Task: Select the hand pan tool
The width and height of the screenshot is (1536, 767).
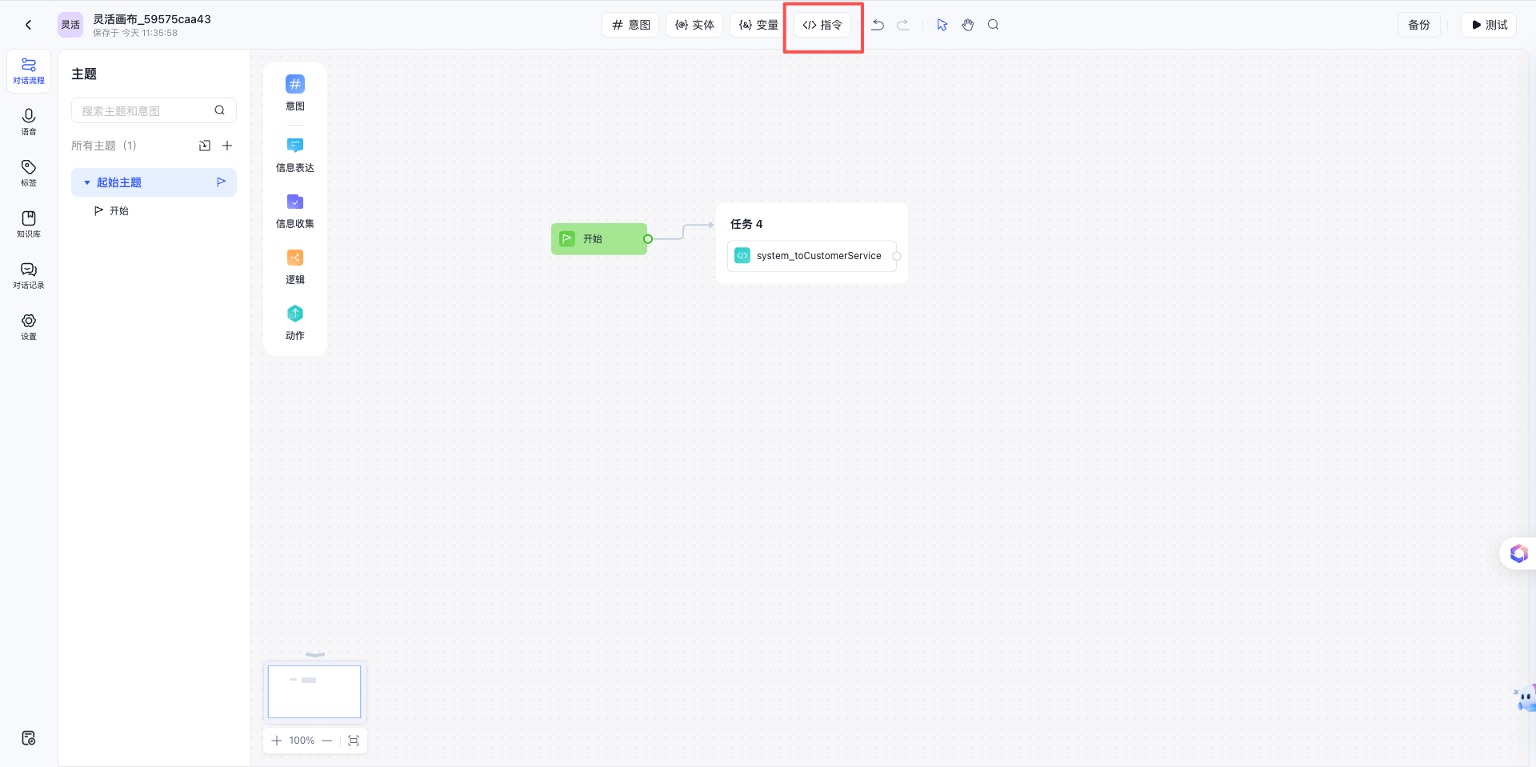Action: (968, 25)
